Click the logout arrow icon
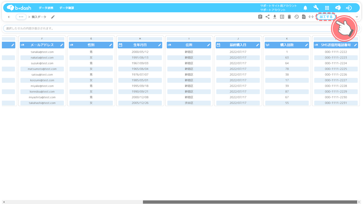This screenshot has width=363, height=204. pos(349,8)
